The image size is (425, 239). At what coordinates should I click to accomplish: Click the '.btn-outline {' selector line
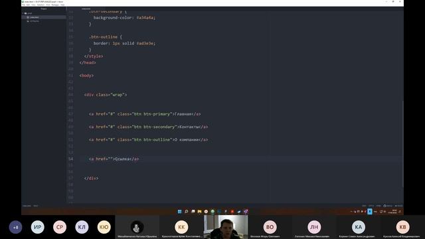coord(106,37)
